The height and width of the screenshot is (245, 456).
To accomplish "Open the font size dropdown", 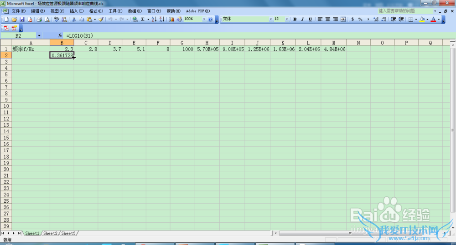I will click(287, 19).
